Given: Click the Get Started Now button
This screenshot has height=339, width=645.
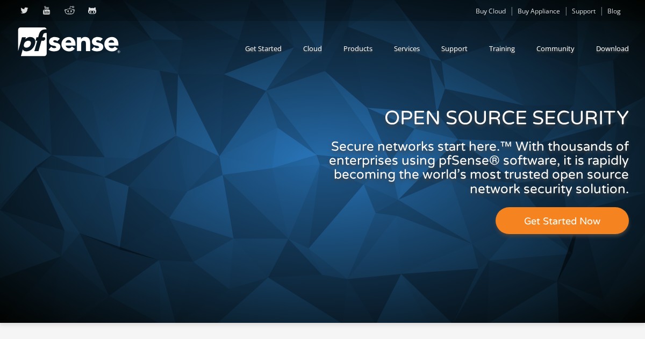Looking at the screenshot, I should (x=562, y=221).
